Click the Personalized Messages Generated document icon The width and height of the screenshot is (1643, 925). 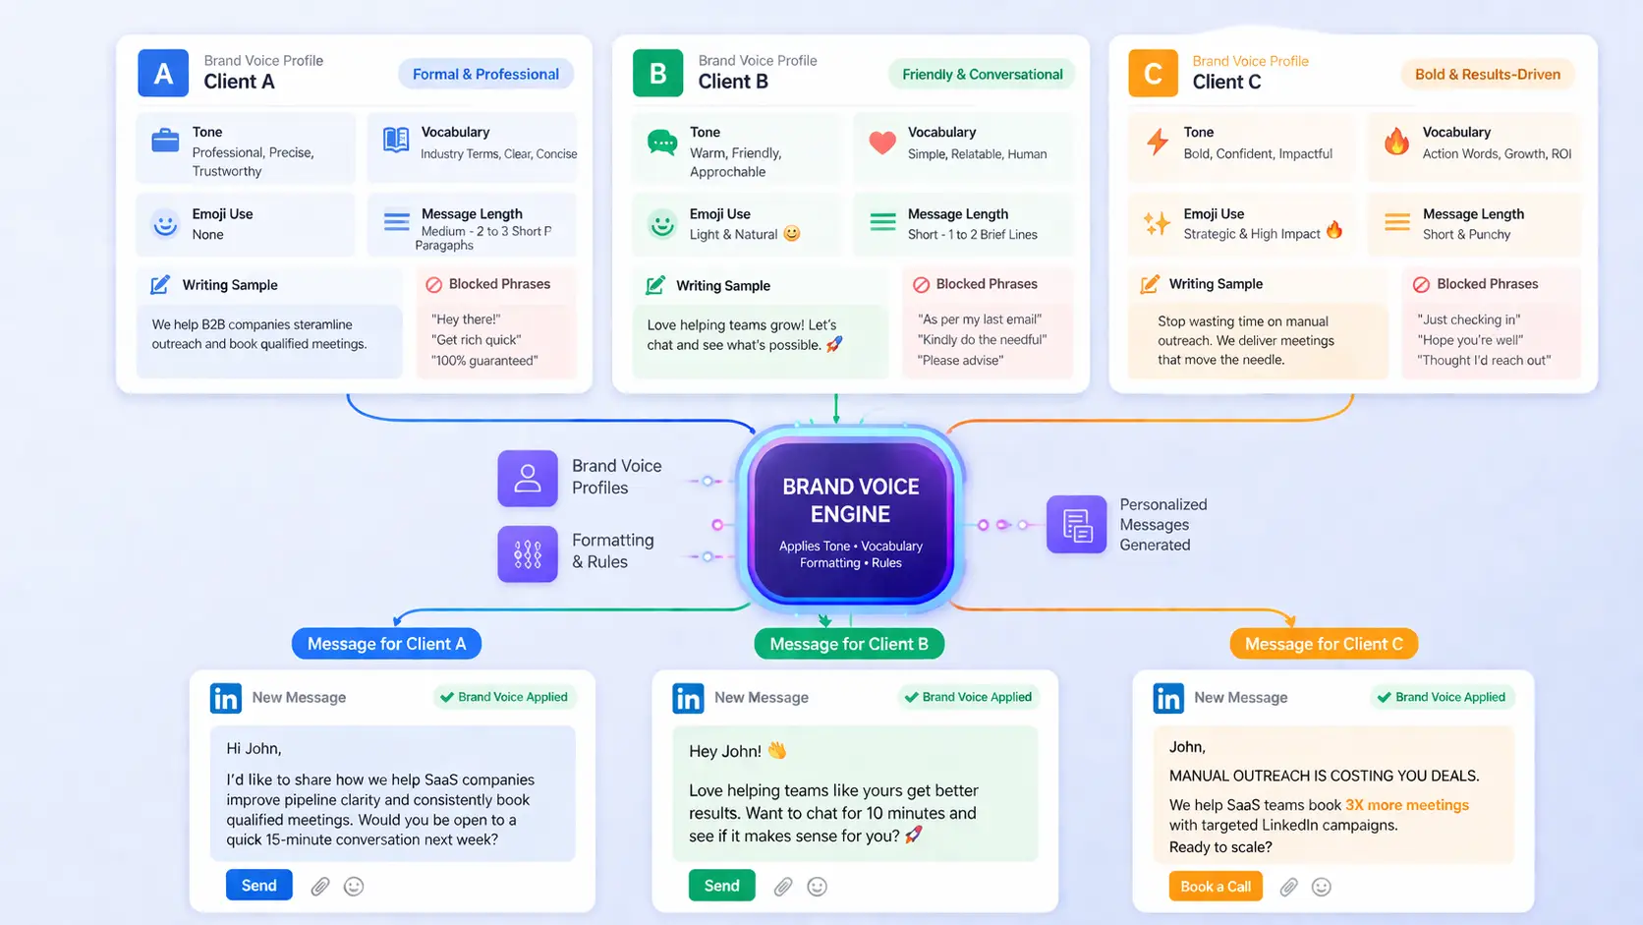click(x=1077, y=525)
